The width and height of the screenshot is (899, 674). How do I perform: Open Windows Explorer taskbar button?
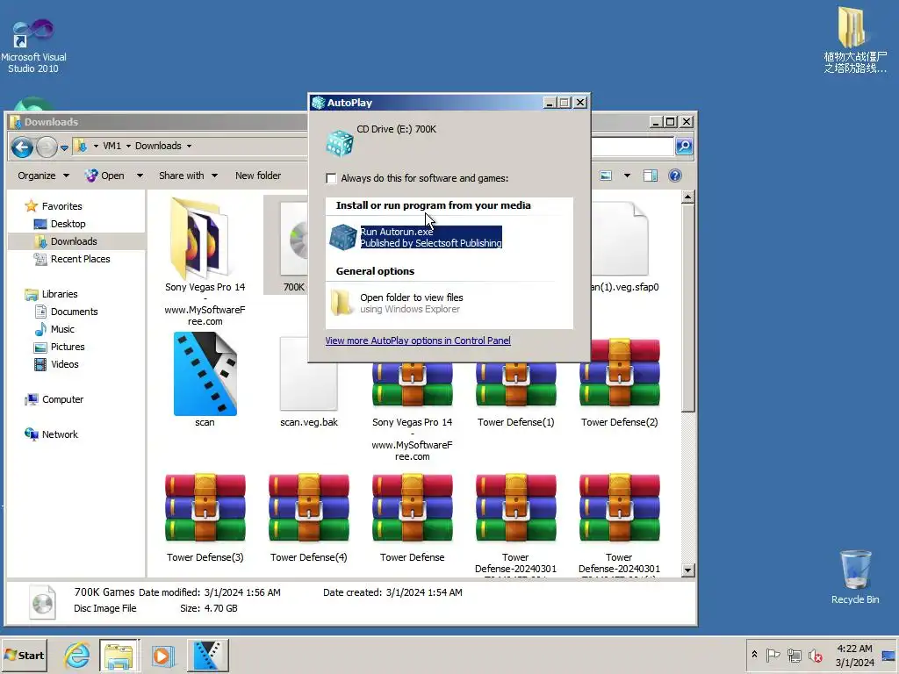coord(119,655)
